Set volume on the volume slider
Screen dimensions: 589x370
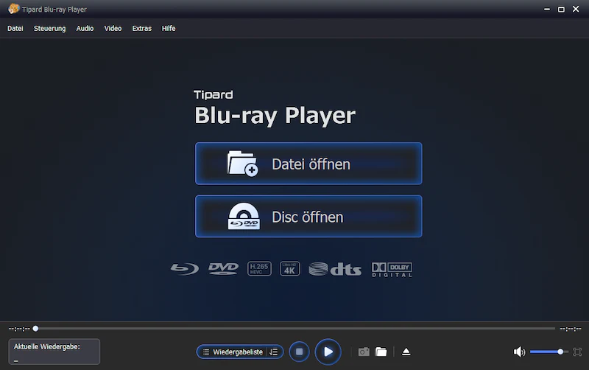point(549,352)
